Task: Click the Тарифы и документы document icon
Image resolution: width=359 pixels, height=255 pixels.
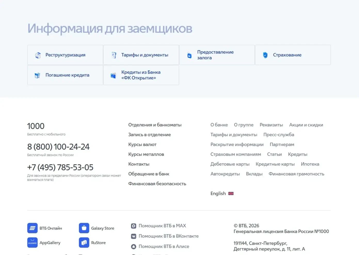Action: pos(114,55)
